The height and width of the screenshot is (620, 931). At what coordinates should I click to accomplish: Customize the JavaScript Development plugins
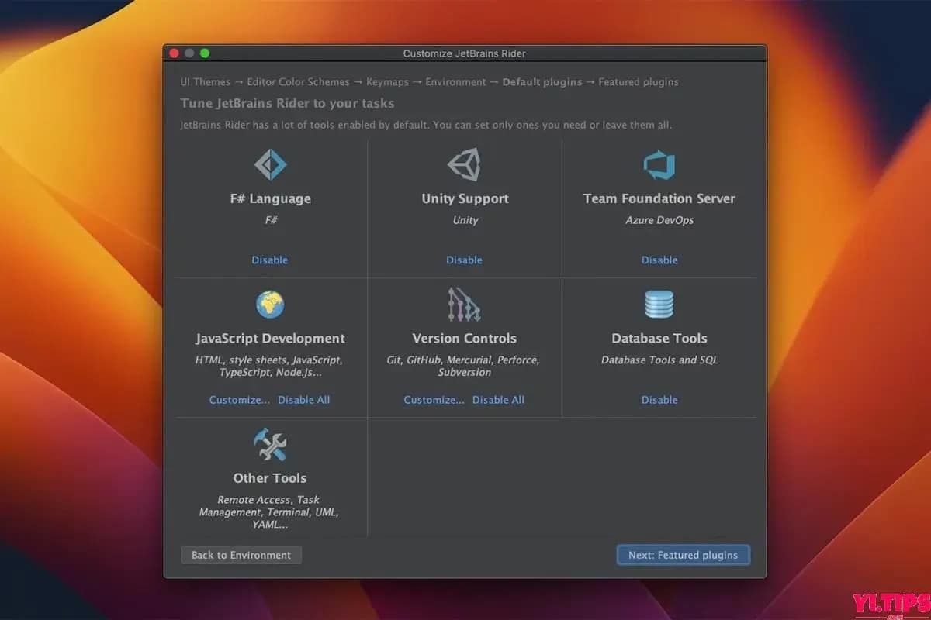[239, 399]
